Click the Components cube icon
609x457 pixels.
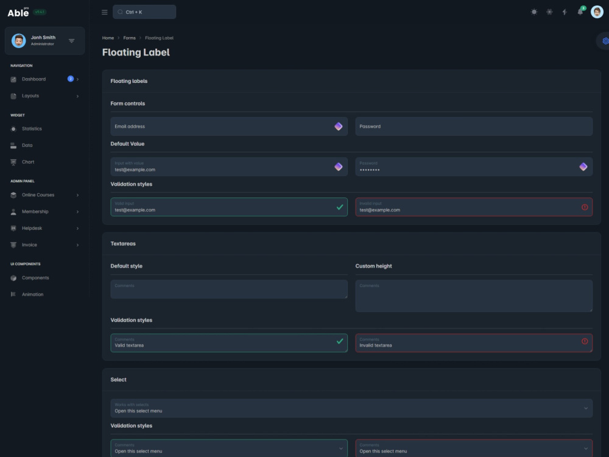point(13,278)
